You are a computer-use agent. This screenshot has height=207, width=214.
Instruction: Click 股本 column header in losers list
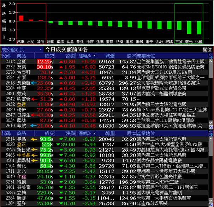[x=126, y=133]
